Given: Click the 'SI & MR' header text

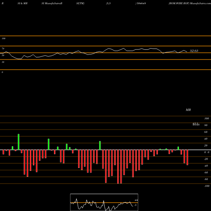Looking at the screenshot, I should (x=22, y=3).
